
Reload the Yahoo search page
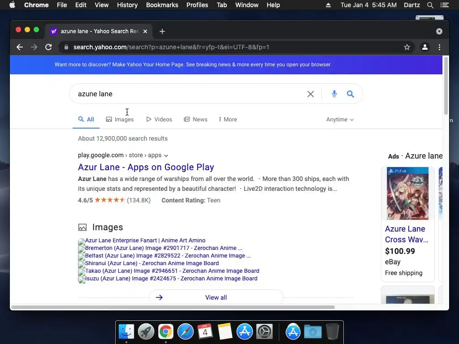48,47
